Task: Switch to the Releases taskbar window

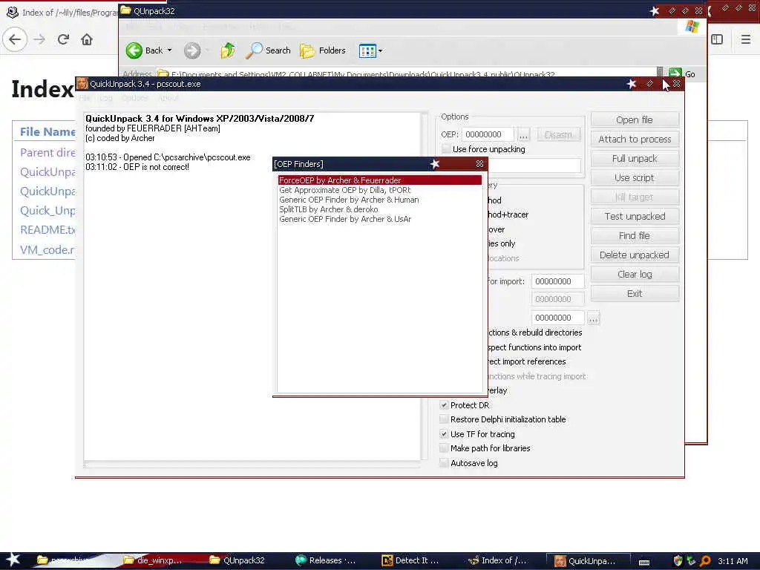Action: (325, 560)
